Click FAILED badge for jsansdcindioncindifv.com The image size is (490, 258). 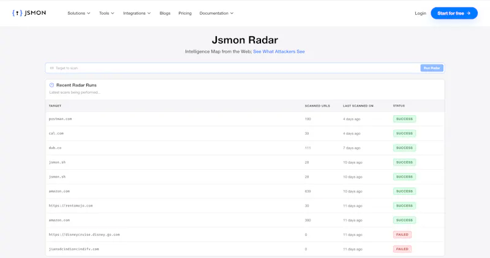[x=402, y=249]
